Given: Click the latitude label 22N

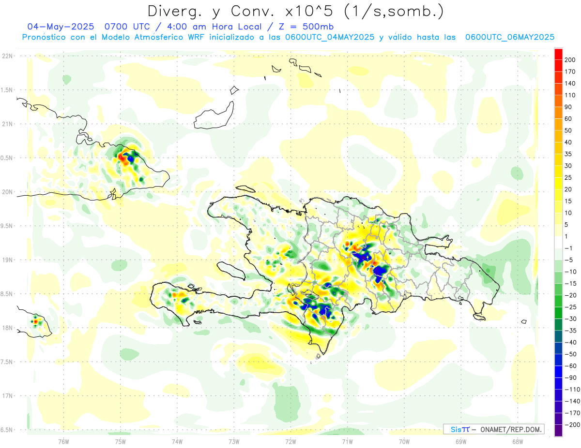Looking at the screenshot, I should (7, 56).
